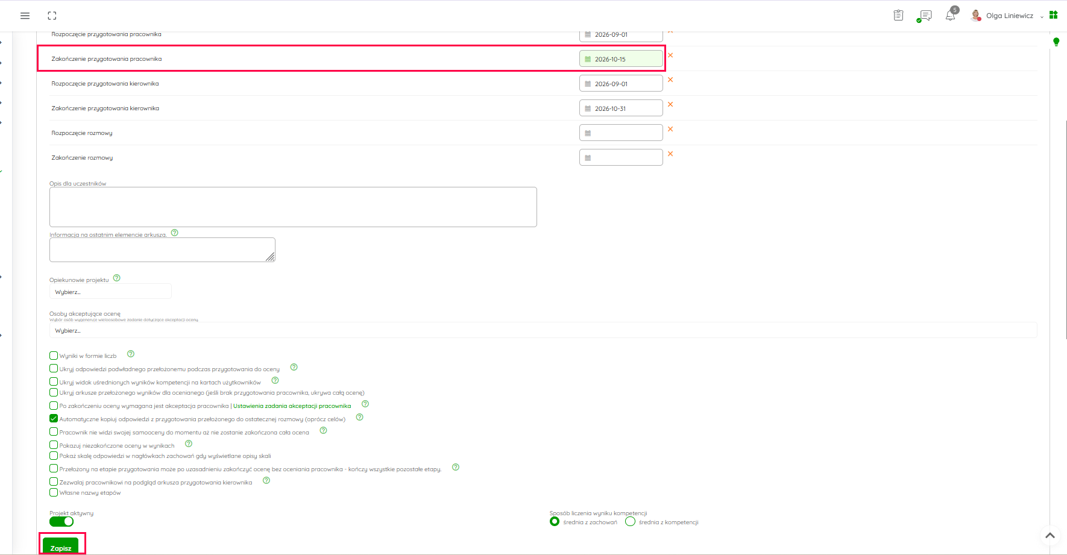This screenshot has width=1067, height=555.
Task: Open Opiekunowie projektu Wybierz dropdown
Action: click(x=110, y=292)
